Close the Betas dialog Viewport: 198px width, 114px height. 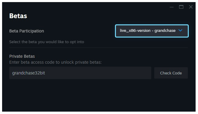[x=191, y=7]
